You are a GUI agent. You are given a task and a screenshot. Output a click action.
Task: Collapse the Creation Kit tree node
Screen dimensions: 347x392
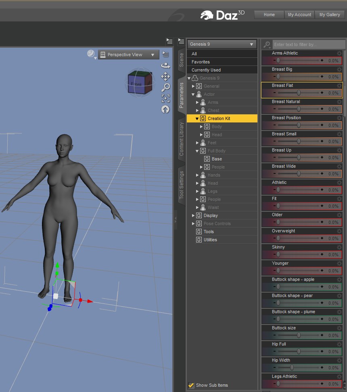[x=197, y=119]
